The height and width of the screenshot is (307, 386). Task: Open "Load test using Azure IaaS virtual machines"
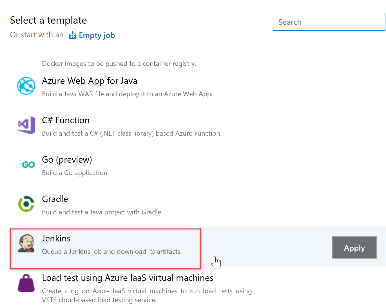[x=128, y=278]
